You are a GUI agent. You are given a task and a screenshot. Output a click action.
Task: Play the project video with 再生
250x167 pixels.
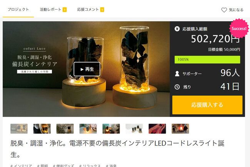pyautogui.click(x=87, y=69)
